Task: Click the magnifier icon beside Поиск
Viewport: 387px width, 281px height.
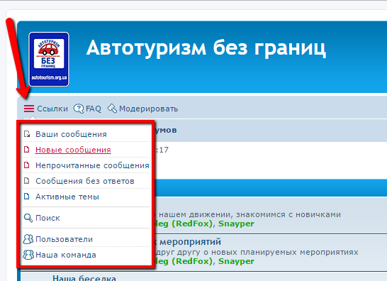Action: point(28,218)
